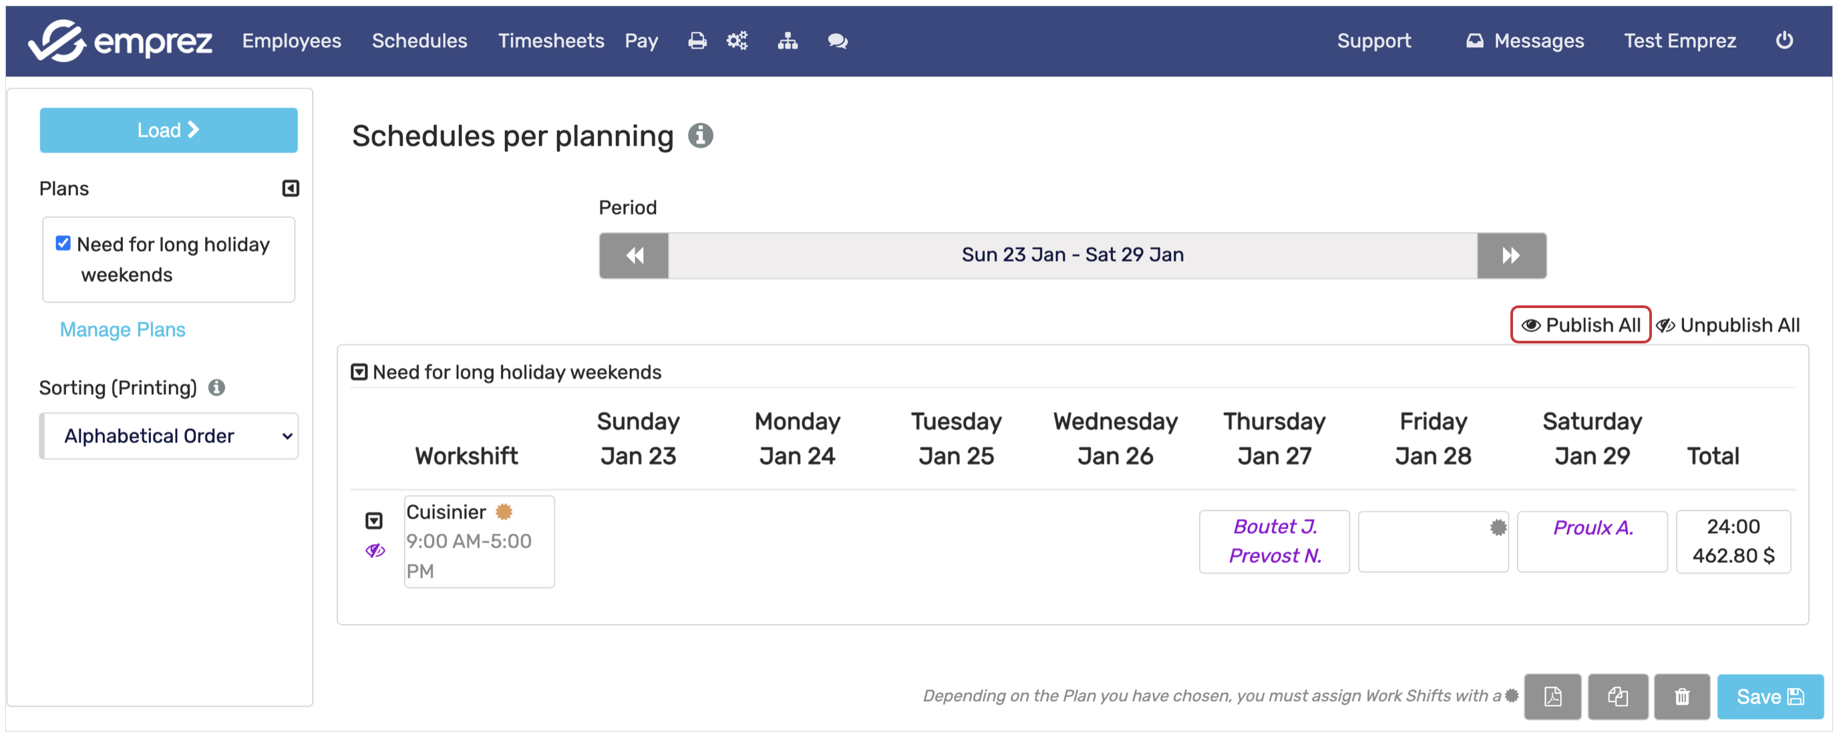The height and width of the screenshot is (739, 1841).
Task: Click the copy schedule icon button
Action: click(1617, 696)
